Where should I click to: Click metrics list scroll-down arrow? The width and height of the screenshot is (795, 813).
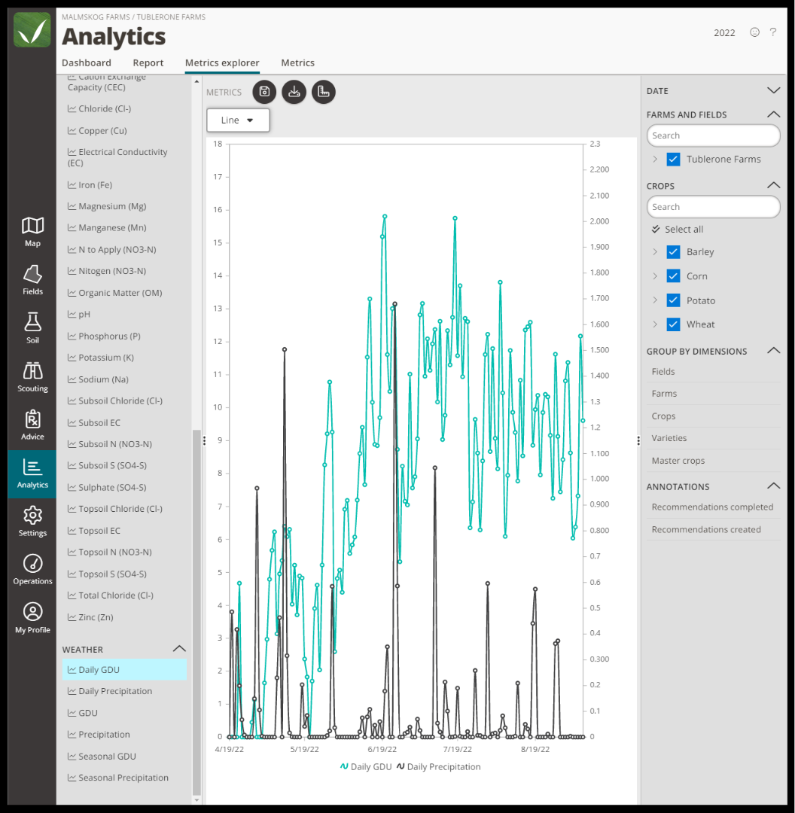[196, 800]
